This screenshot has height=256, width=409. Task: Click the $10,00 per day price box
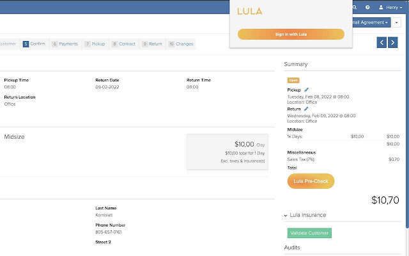228,152
